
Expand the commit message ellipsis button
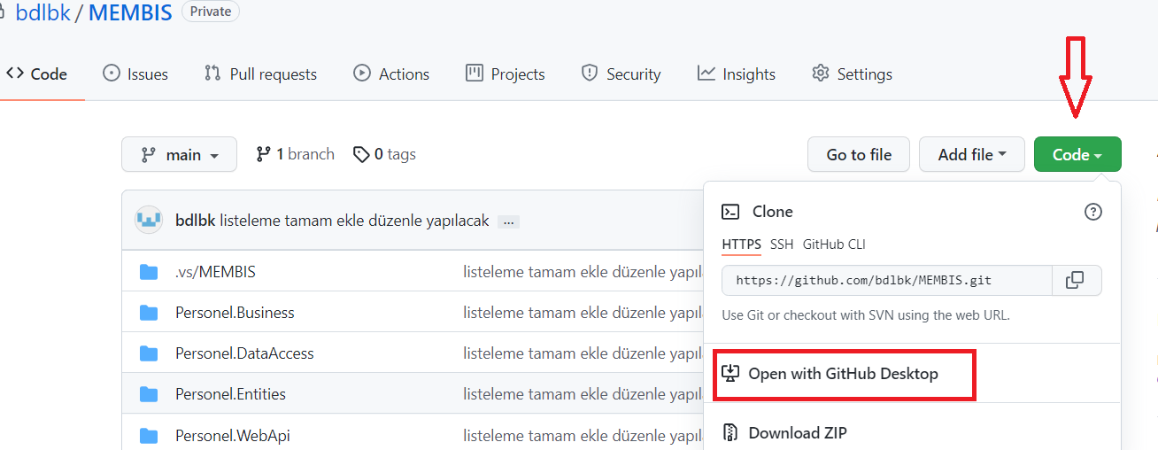(x=508, y=221)
